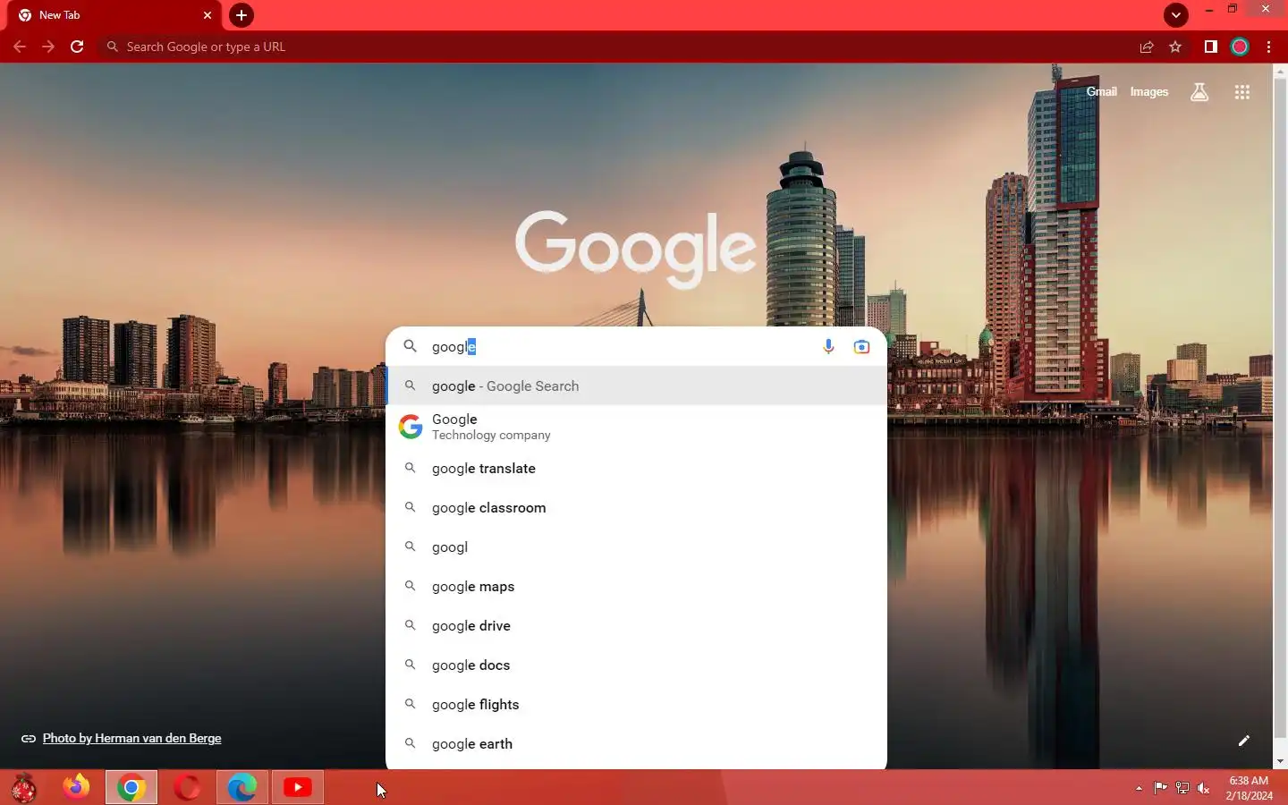Launch Opera from the taskbar
This screenshot has width=1288, height=805.
[x=187, y=787]
